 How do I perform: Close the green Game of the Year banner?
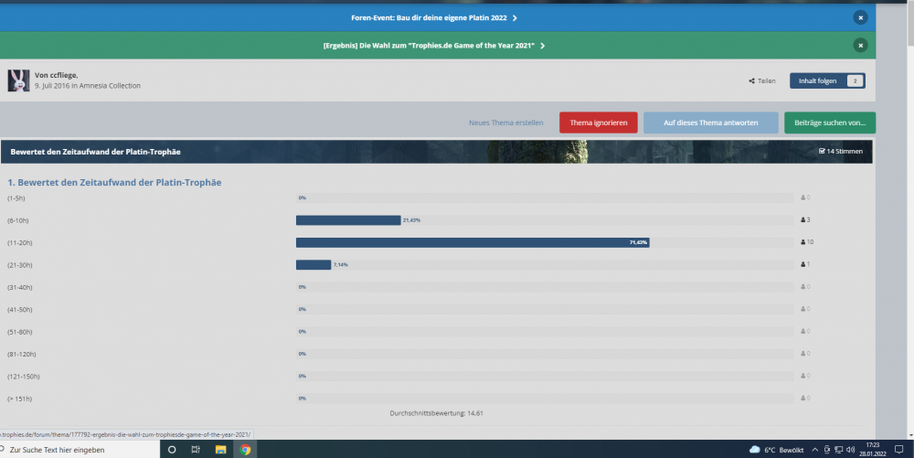859,45
